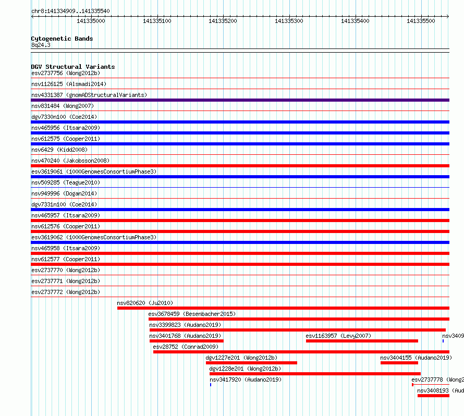
Task: Select the red nsv3408193 variant bar
Action: point(434,396)
